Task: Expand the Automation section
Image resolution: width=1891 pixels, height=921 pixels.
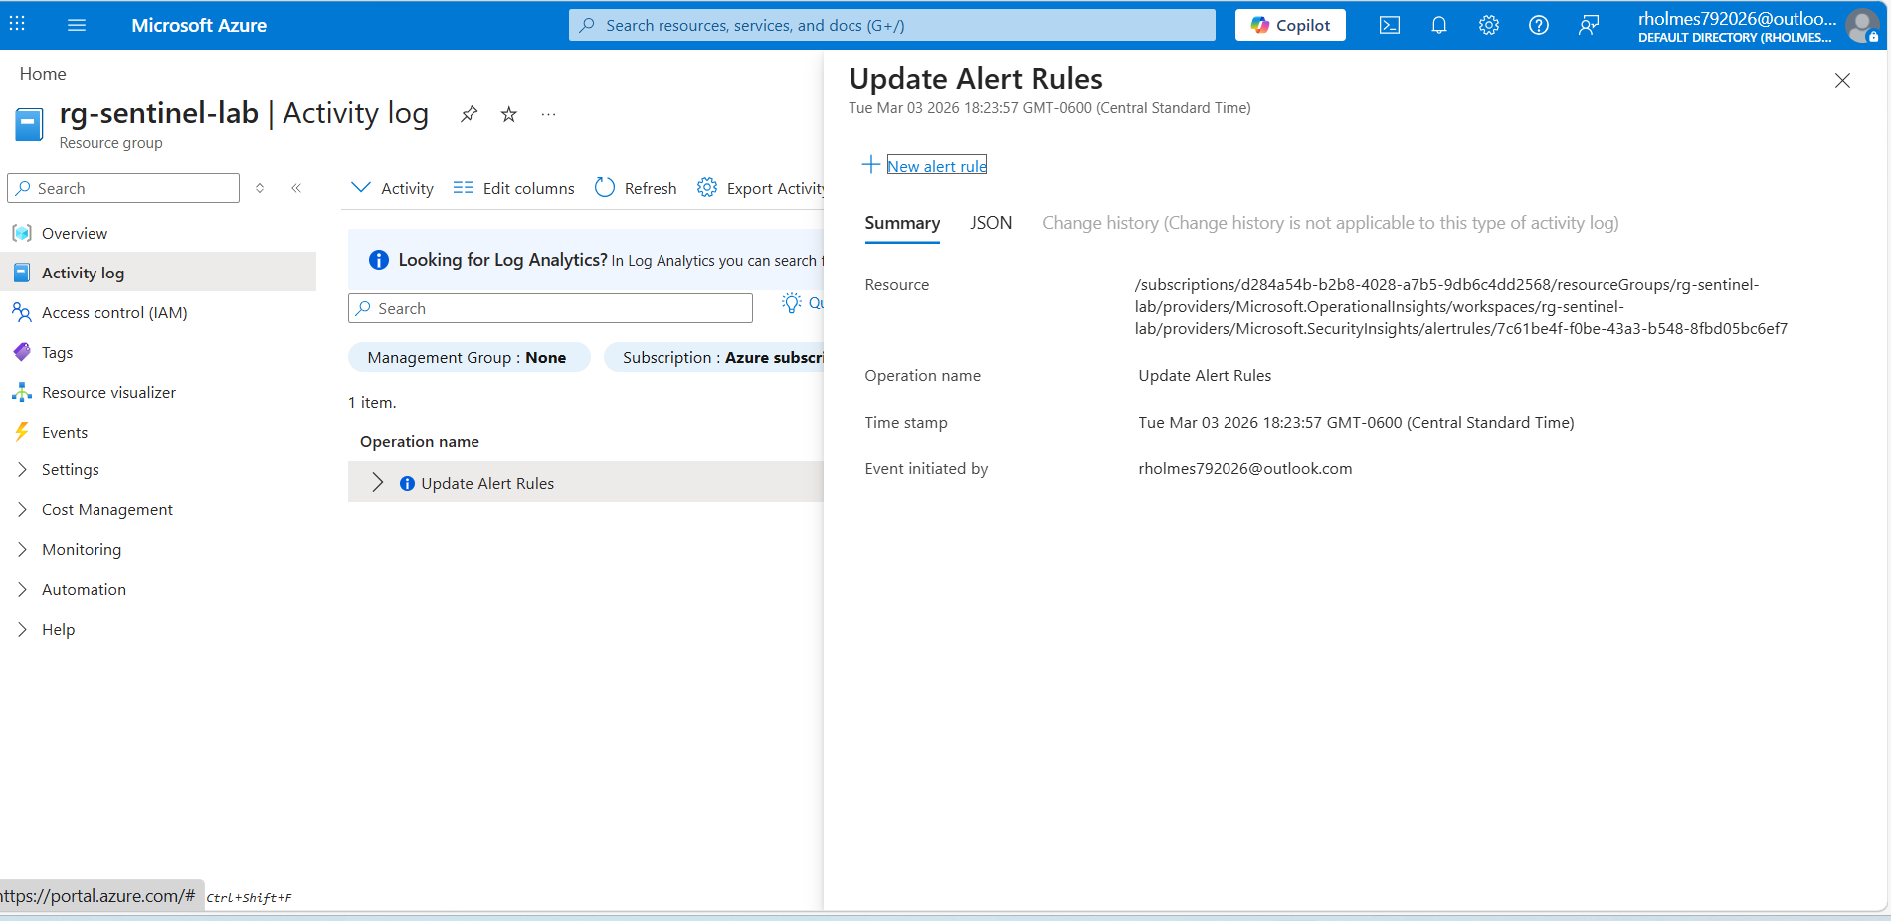Action: point(22,590)
